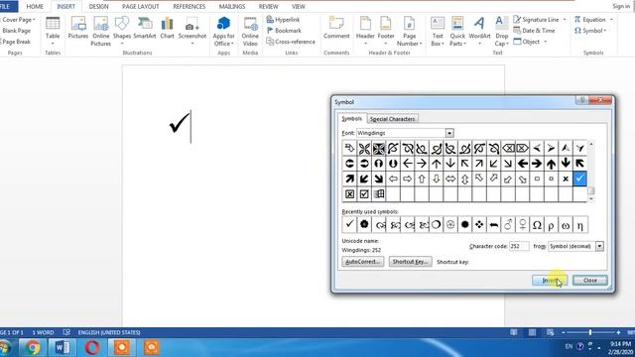635x357 pixels.
Task: Select the boxed check mark symbol
Action: 364,194
